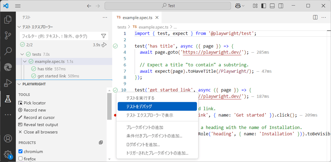Image resolution: width=331 pixels, height=162 pixels.
Task: Open the Copilot chat icon
Action: click(x=238, y=6)
